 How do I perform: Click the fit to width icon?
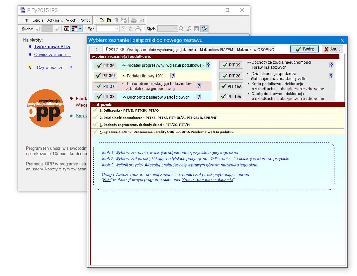[196, 29]
